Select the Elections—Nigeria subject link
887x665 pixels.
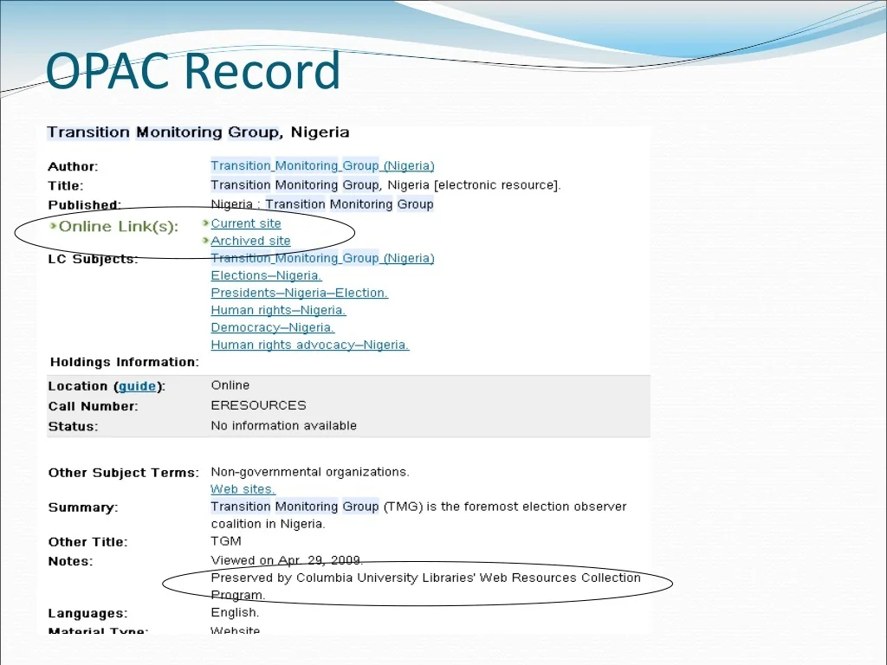click(266, 275)
